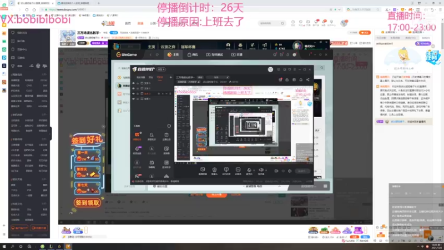The height and width of the screenshot is (250, 444).
Task: Switch to the second browser tab
Action: pos(74,3)
